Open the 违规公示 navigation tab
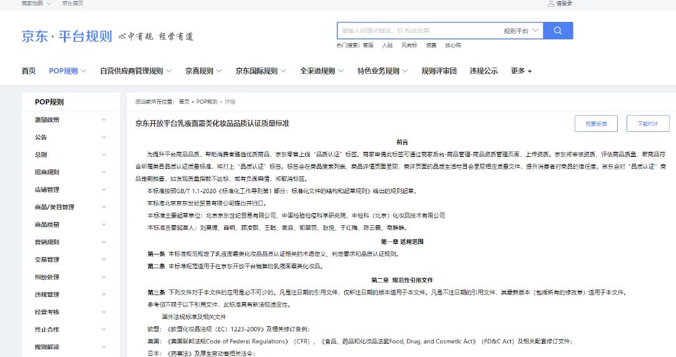The width and height of the screenshot is (676, 357). pos(483,71)
